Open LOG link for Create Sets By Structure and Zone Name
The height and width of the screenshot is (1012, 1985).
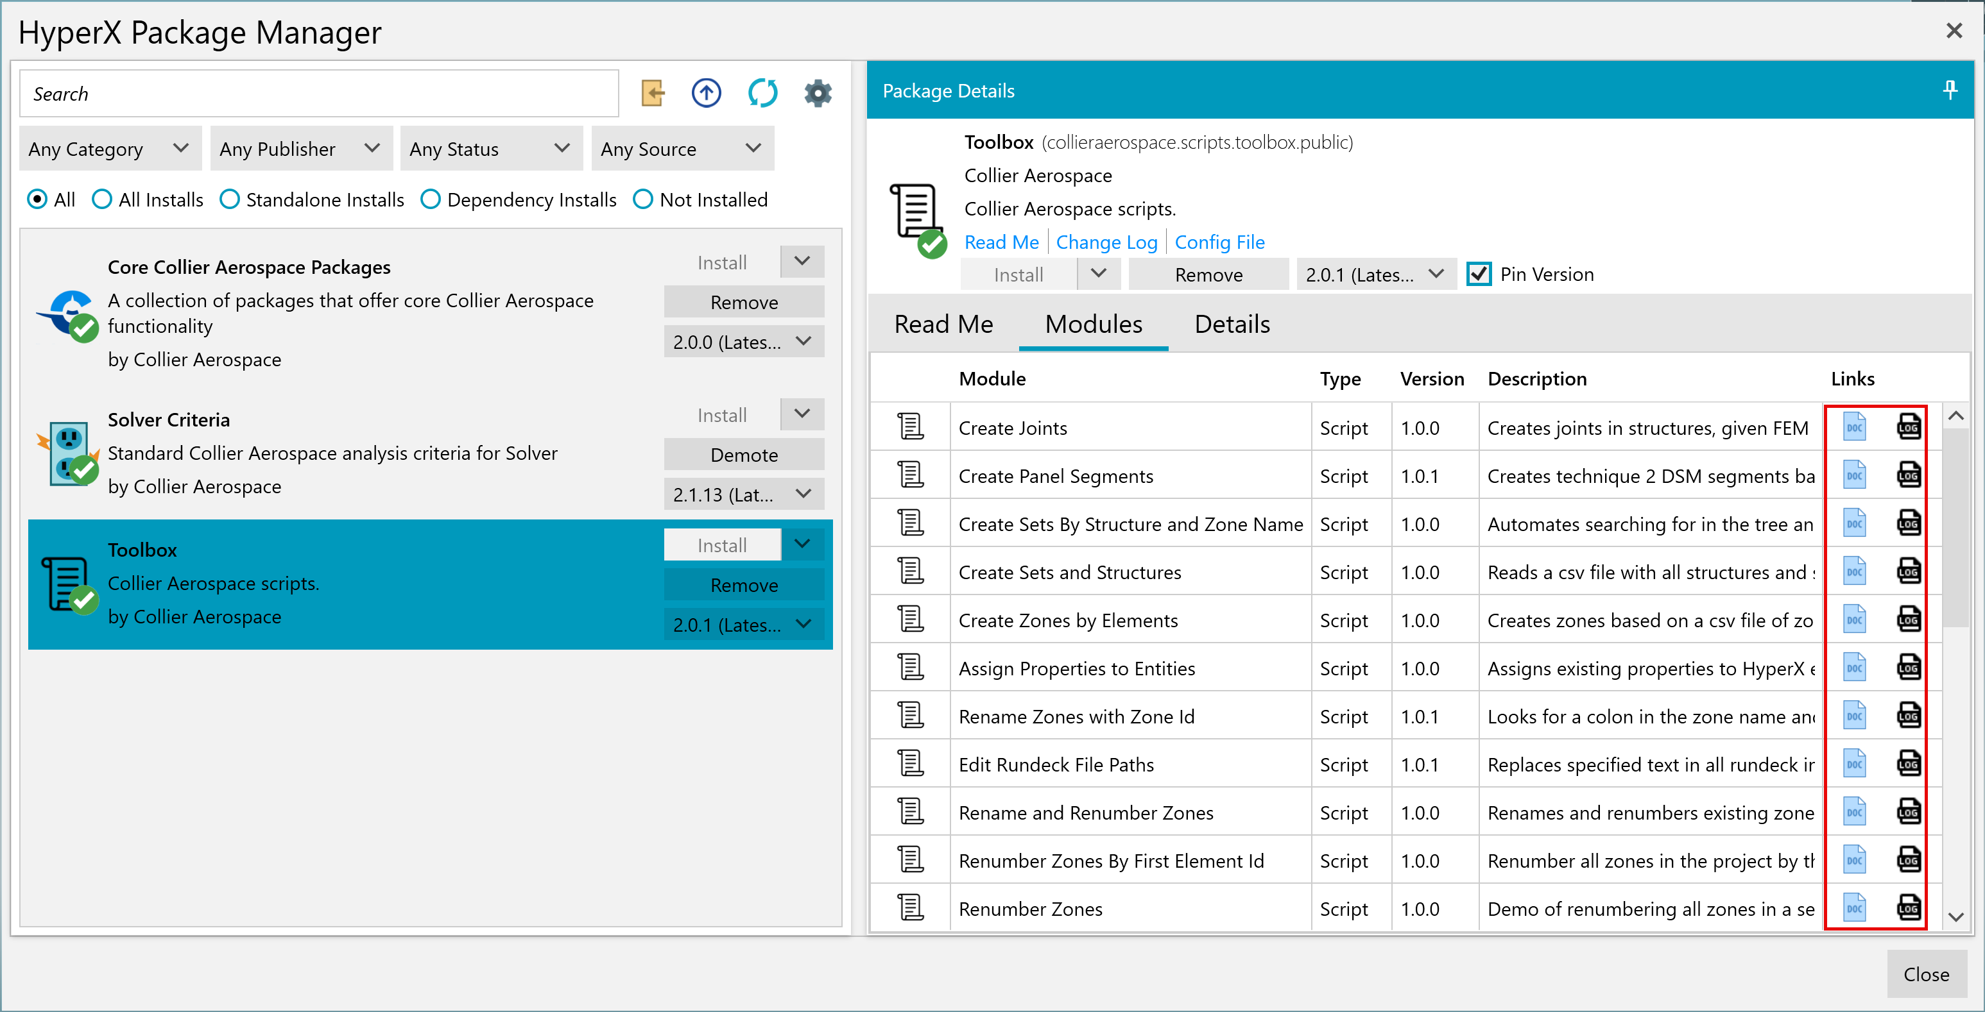point(1908,524)
